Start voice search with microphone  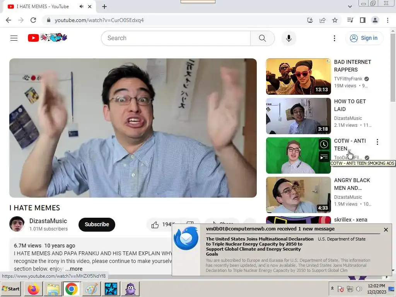288,38
